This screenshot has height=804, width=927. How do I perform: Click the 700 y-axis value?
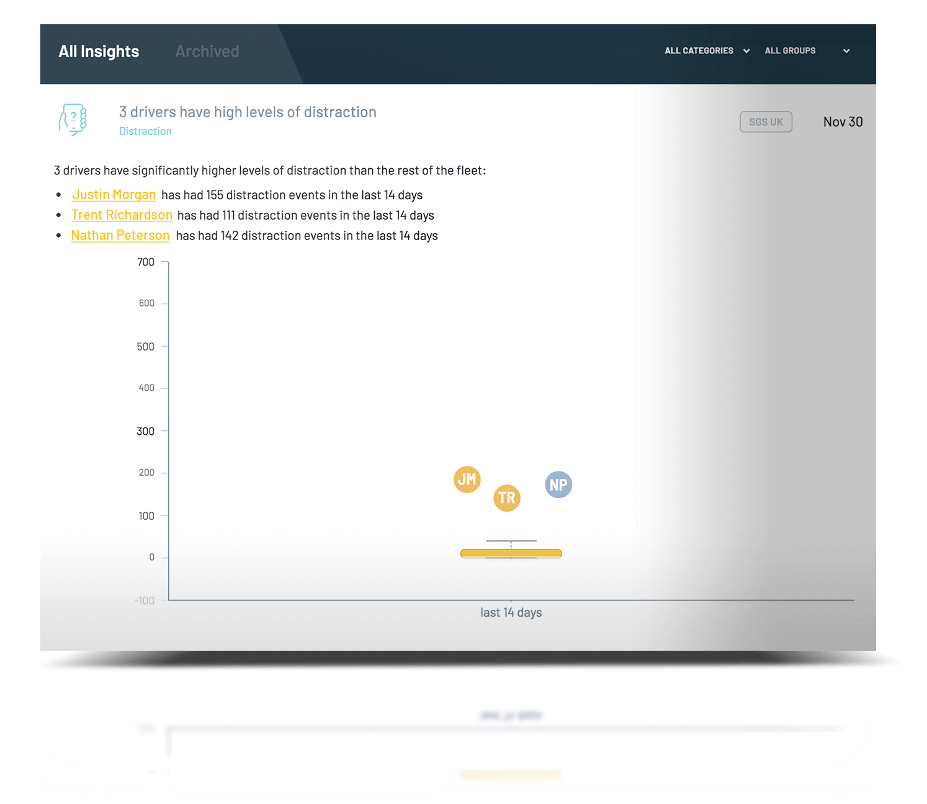click(x=146, y=262)
